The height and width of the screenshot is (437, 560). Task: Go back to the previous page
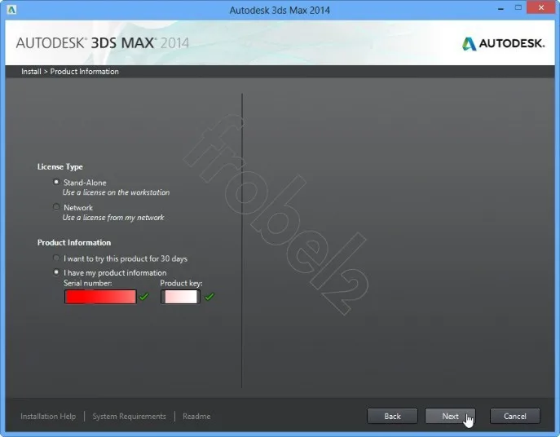[x=392, y=416]
